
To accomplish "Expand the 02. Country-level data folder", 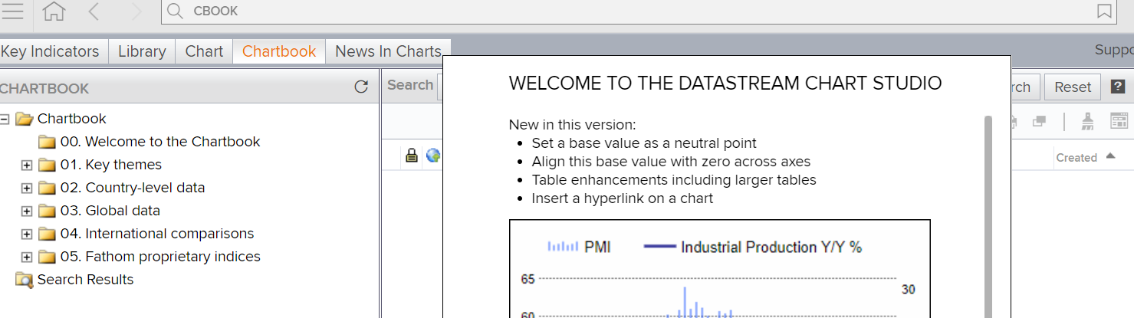I will coord(27,188).
